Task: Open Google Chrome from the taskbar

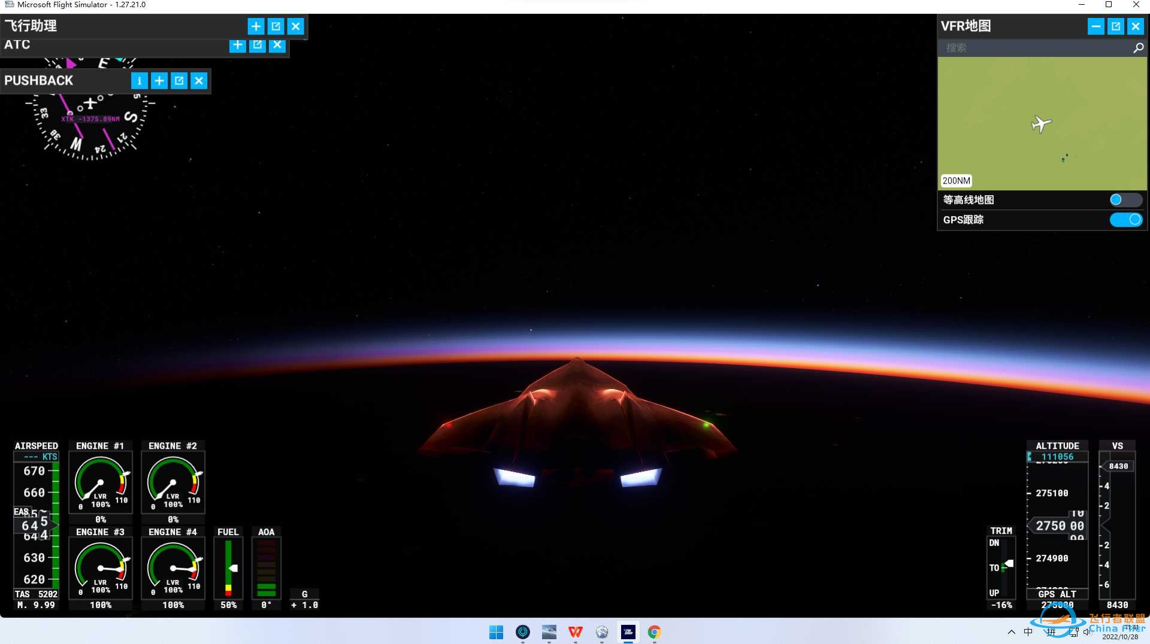Action: [x=654, y=632]
